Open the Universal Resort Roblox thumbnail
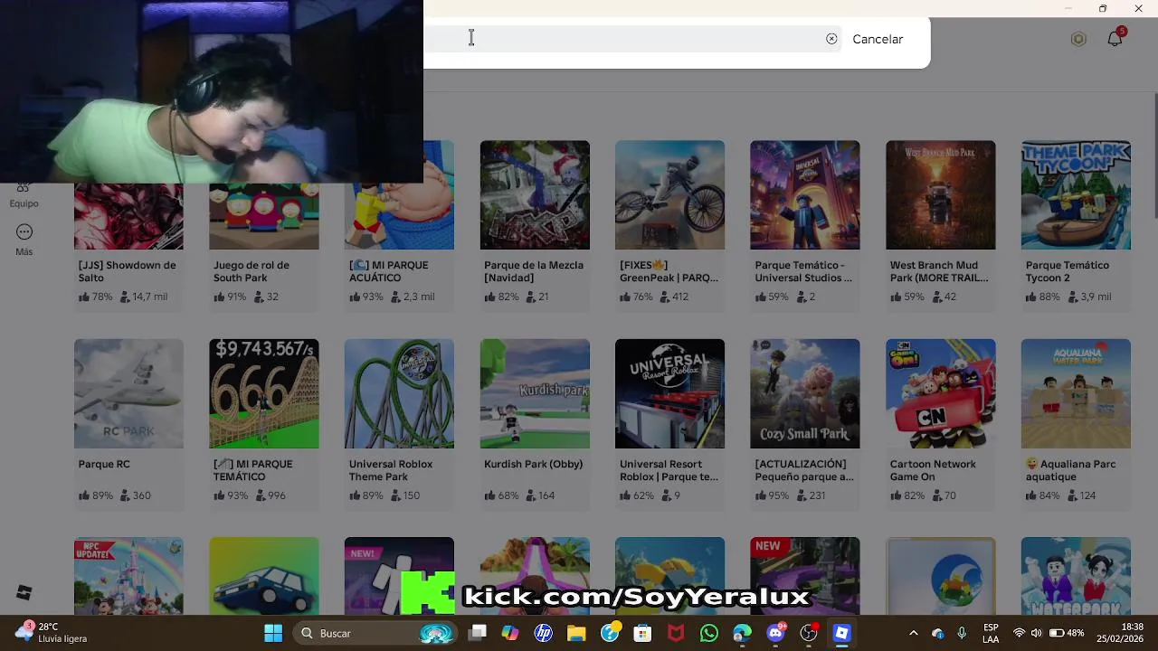 [669, 393]
